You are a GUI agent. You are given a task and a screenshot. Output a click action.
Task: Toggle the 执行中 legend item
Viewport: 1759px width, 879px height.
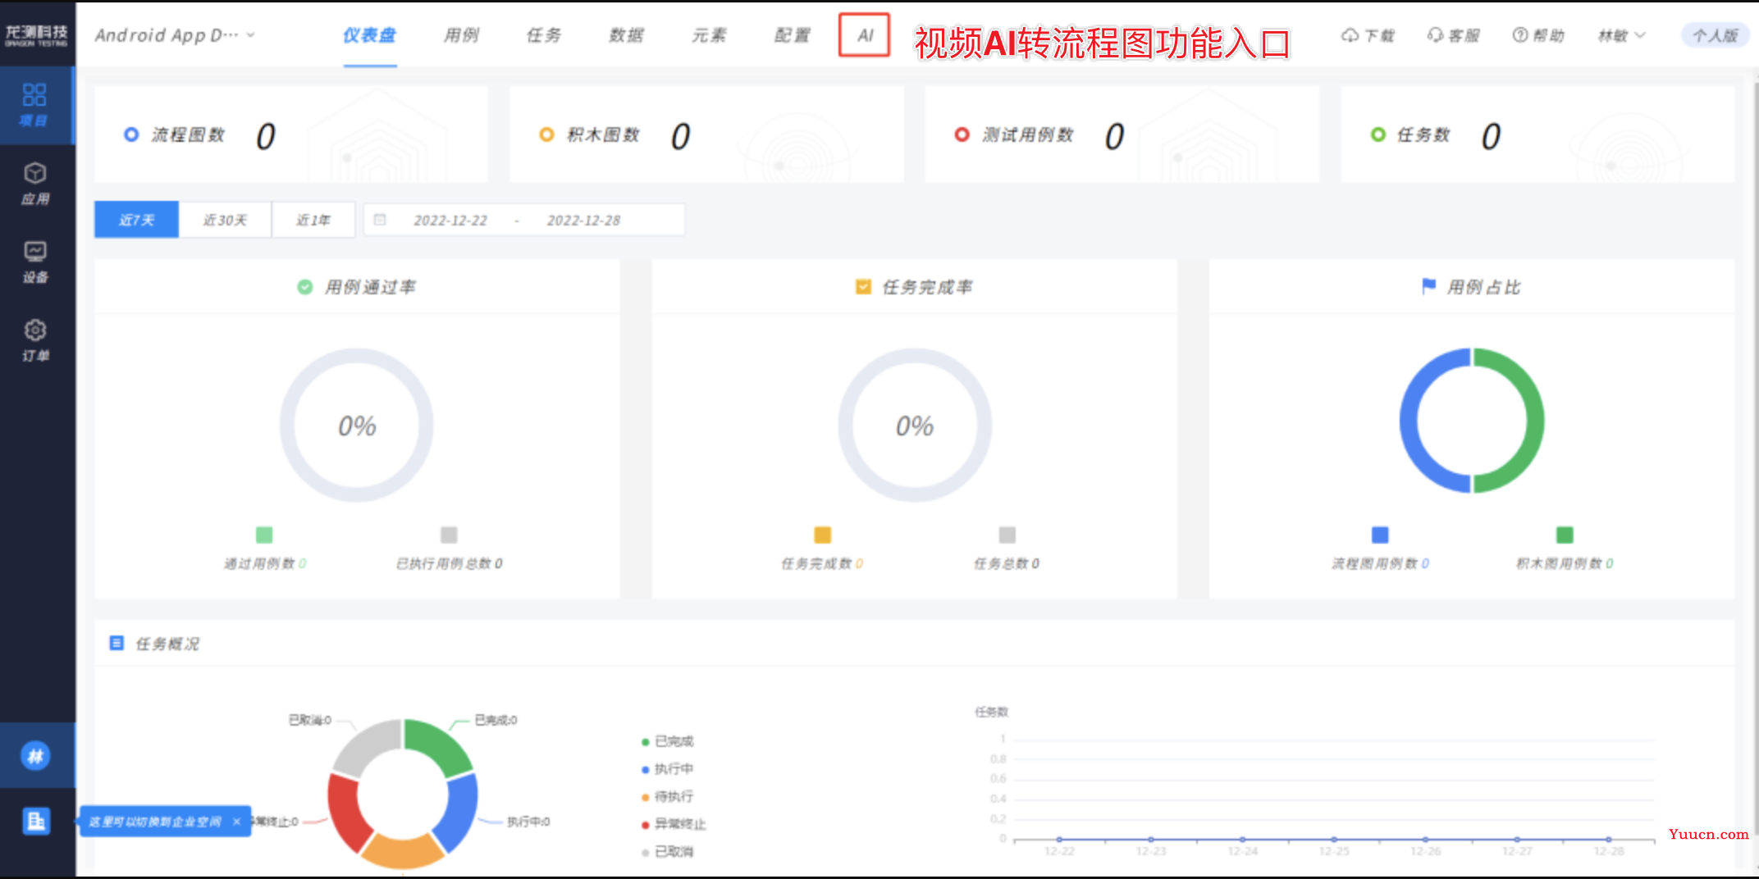click(668, 769)
